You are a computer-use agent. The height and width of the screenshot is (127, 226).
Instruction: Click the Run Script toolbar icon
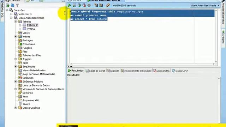pos(75,5)
